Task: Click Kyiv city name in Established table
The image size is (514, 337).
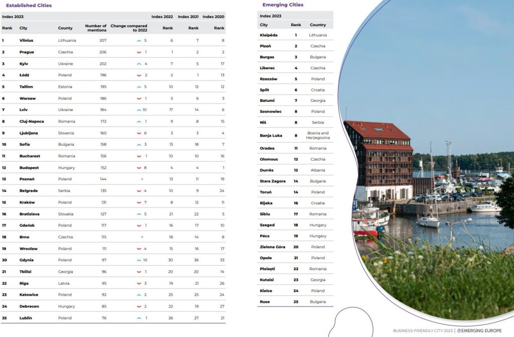Action: (24, 64)
